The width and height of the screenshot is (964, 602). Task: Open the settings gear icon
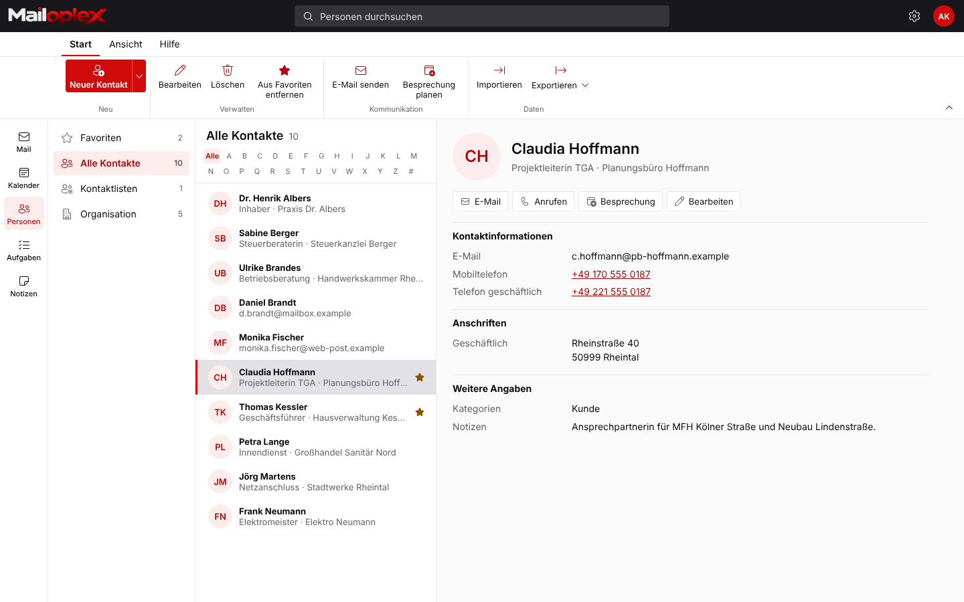[914, 16]
